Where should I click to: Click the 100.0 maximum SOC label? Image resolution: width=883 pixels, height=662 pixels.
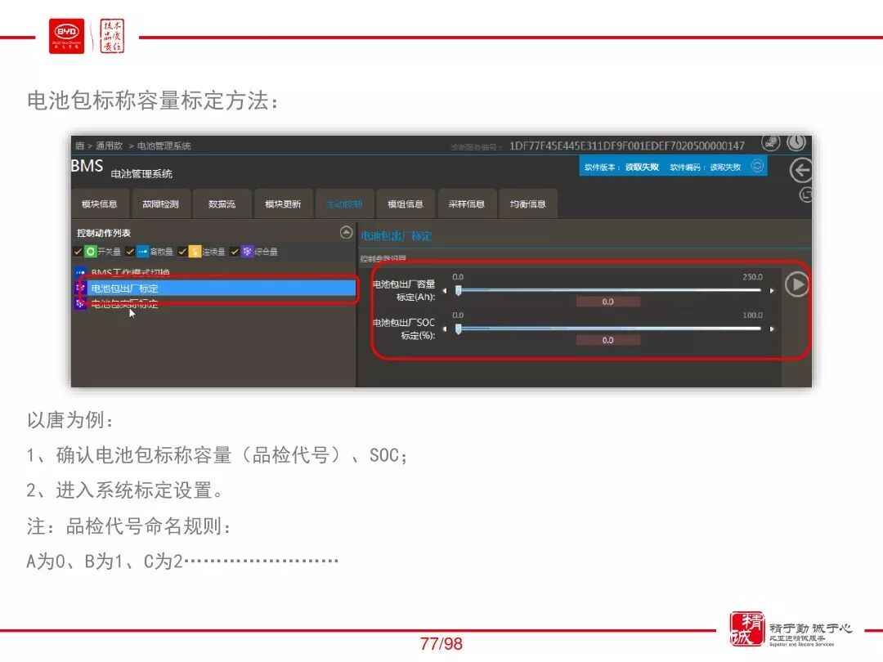click(x=752, y=315)
